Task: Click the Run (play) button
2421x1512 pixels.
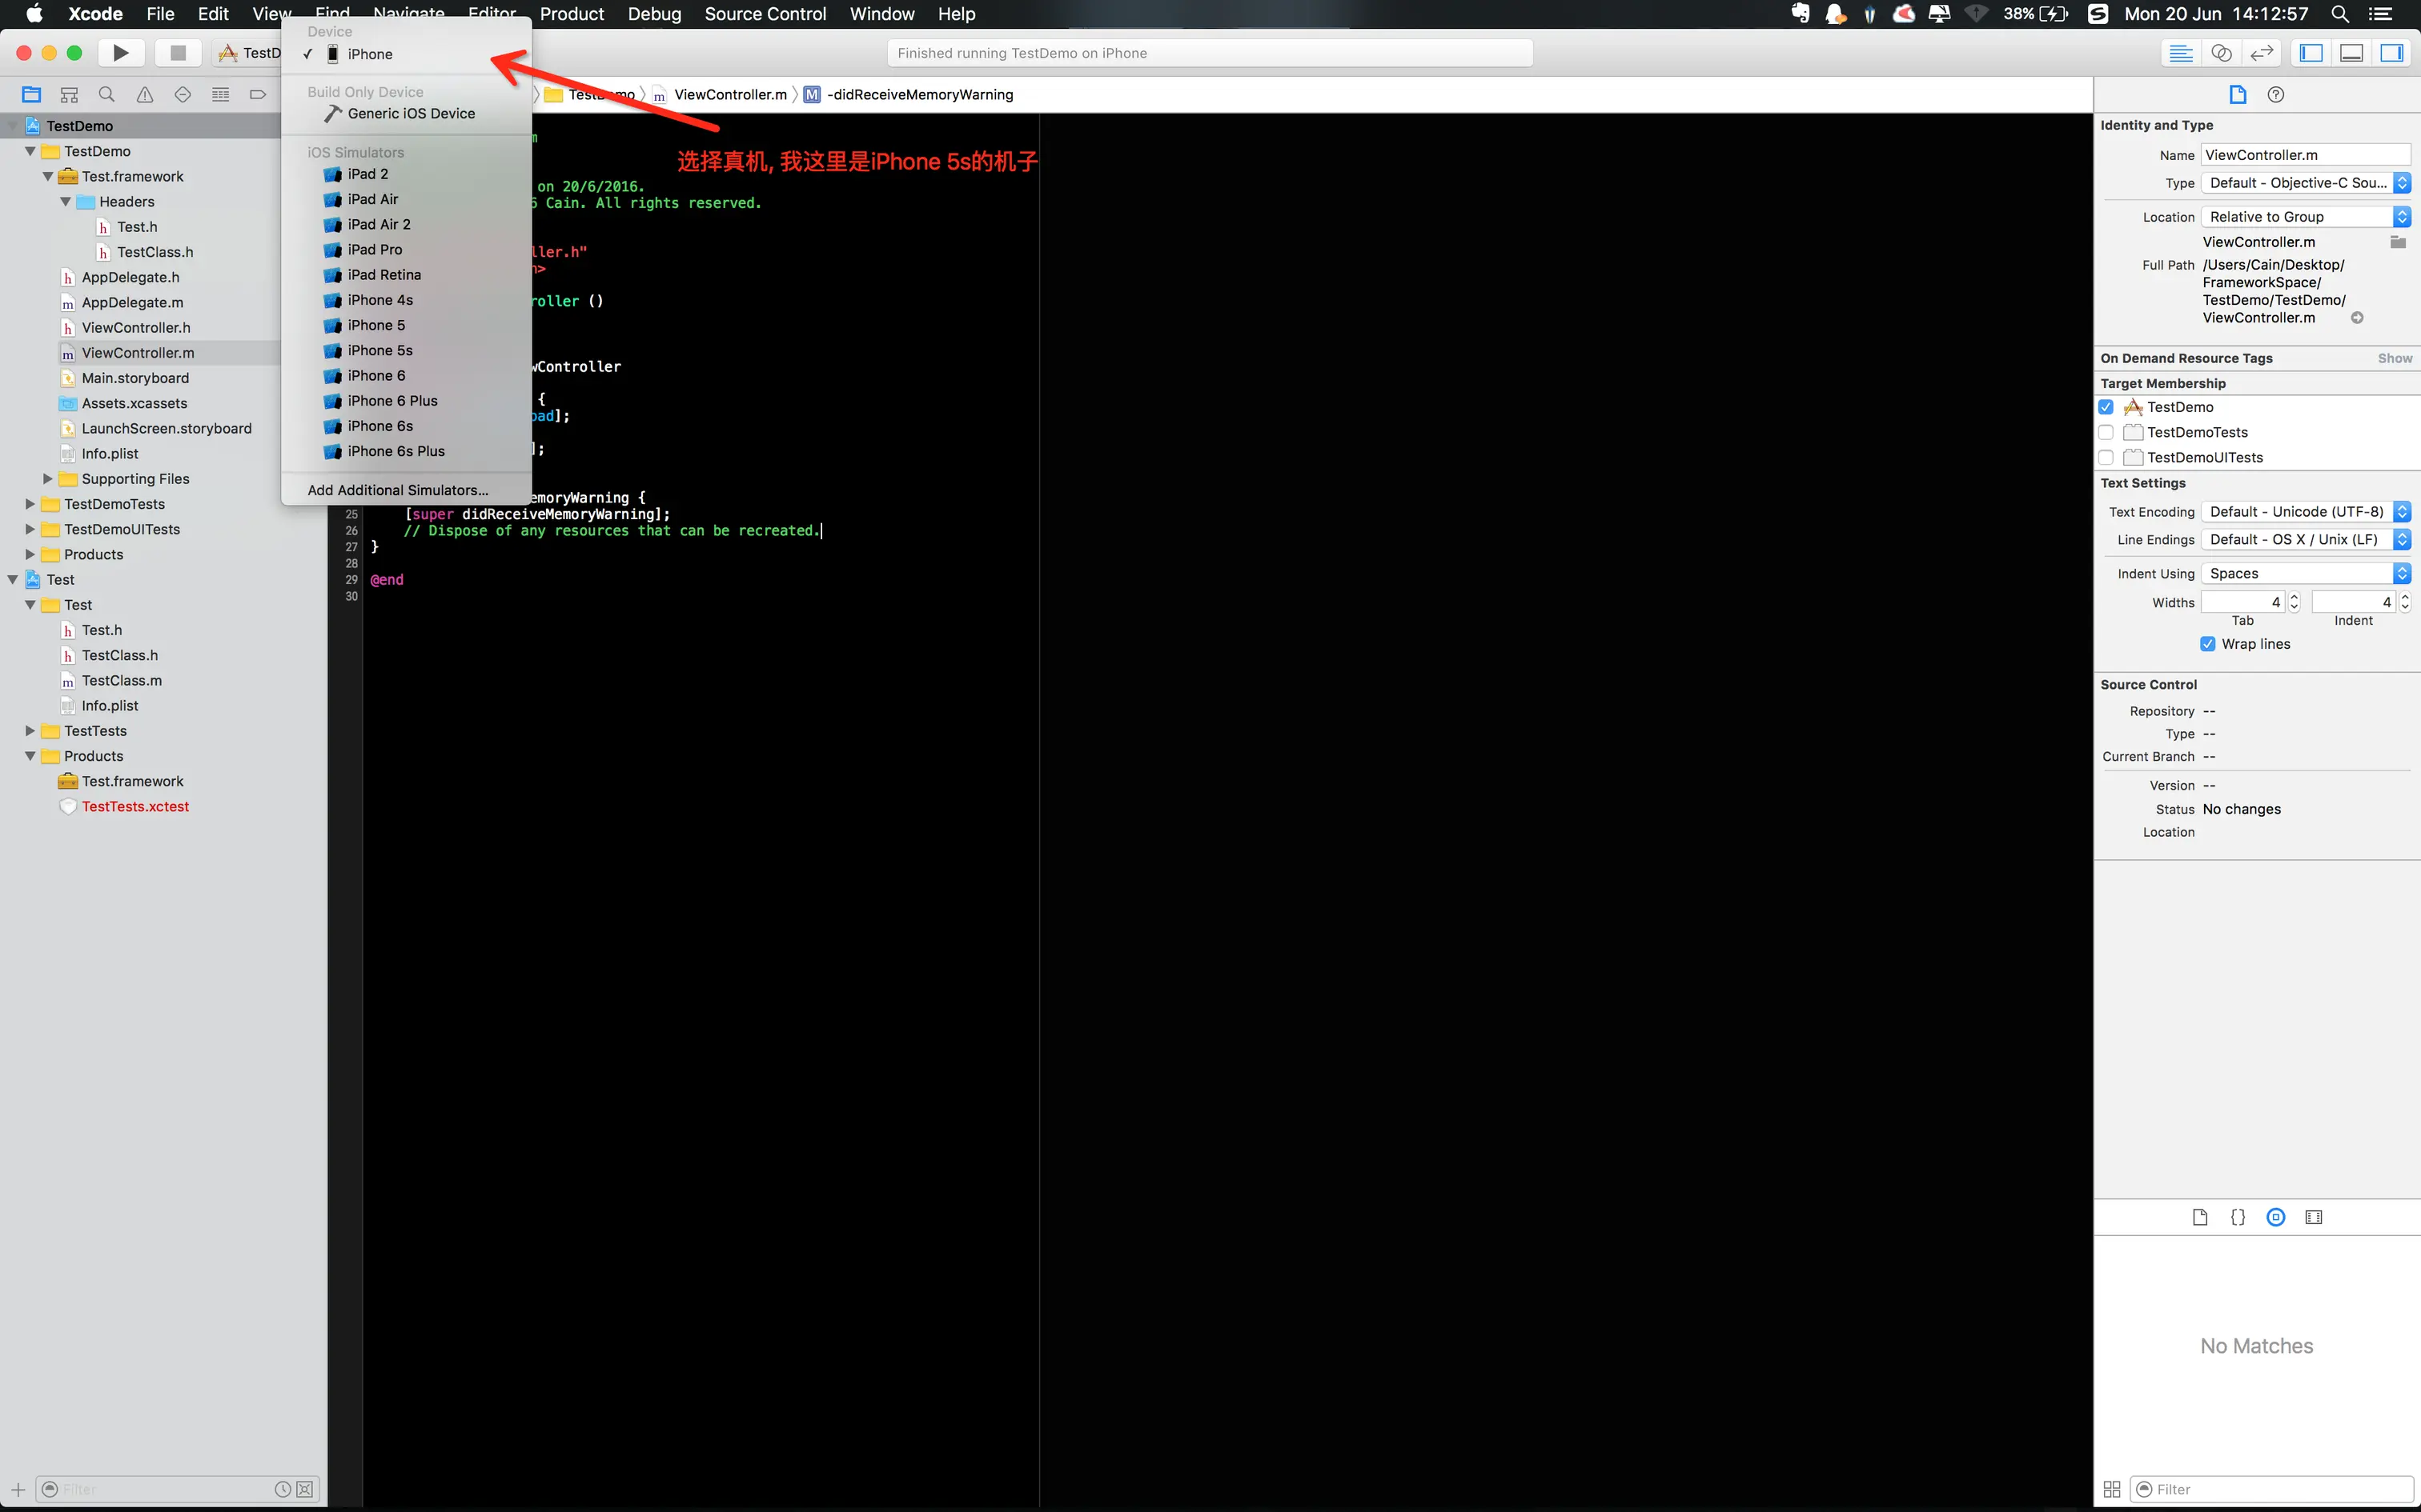Action: coord(120,53)
